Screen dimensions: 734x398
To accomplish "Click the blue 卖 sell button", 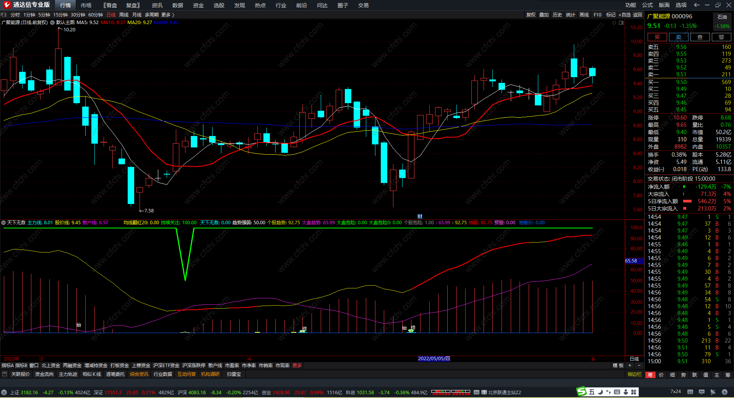I will coord(679,37).
